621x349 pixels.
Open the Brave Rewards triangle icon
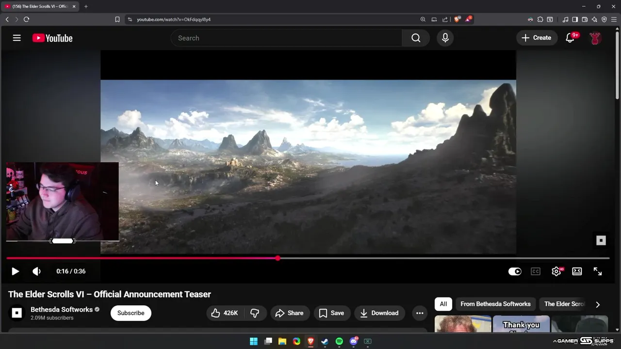468,19
